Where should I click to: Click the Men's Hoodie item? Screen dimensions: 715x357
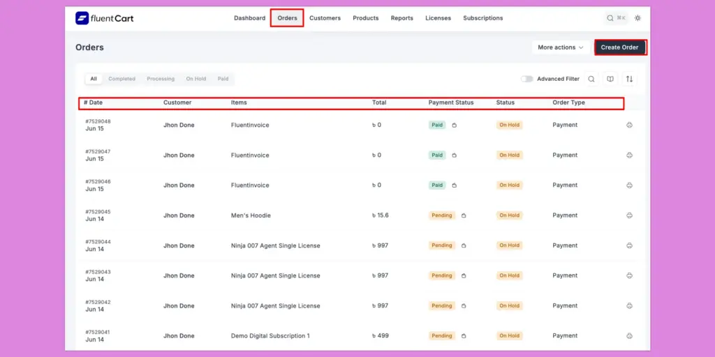(251, 215)
